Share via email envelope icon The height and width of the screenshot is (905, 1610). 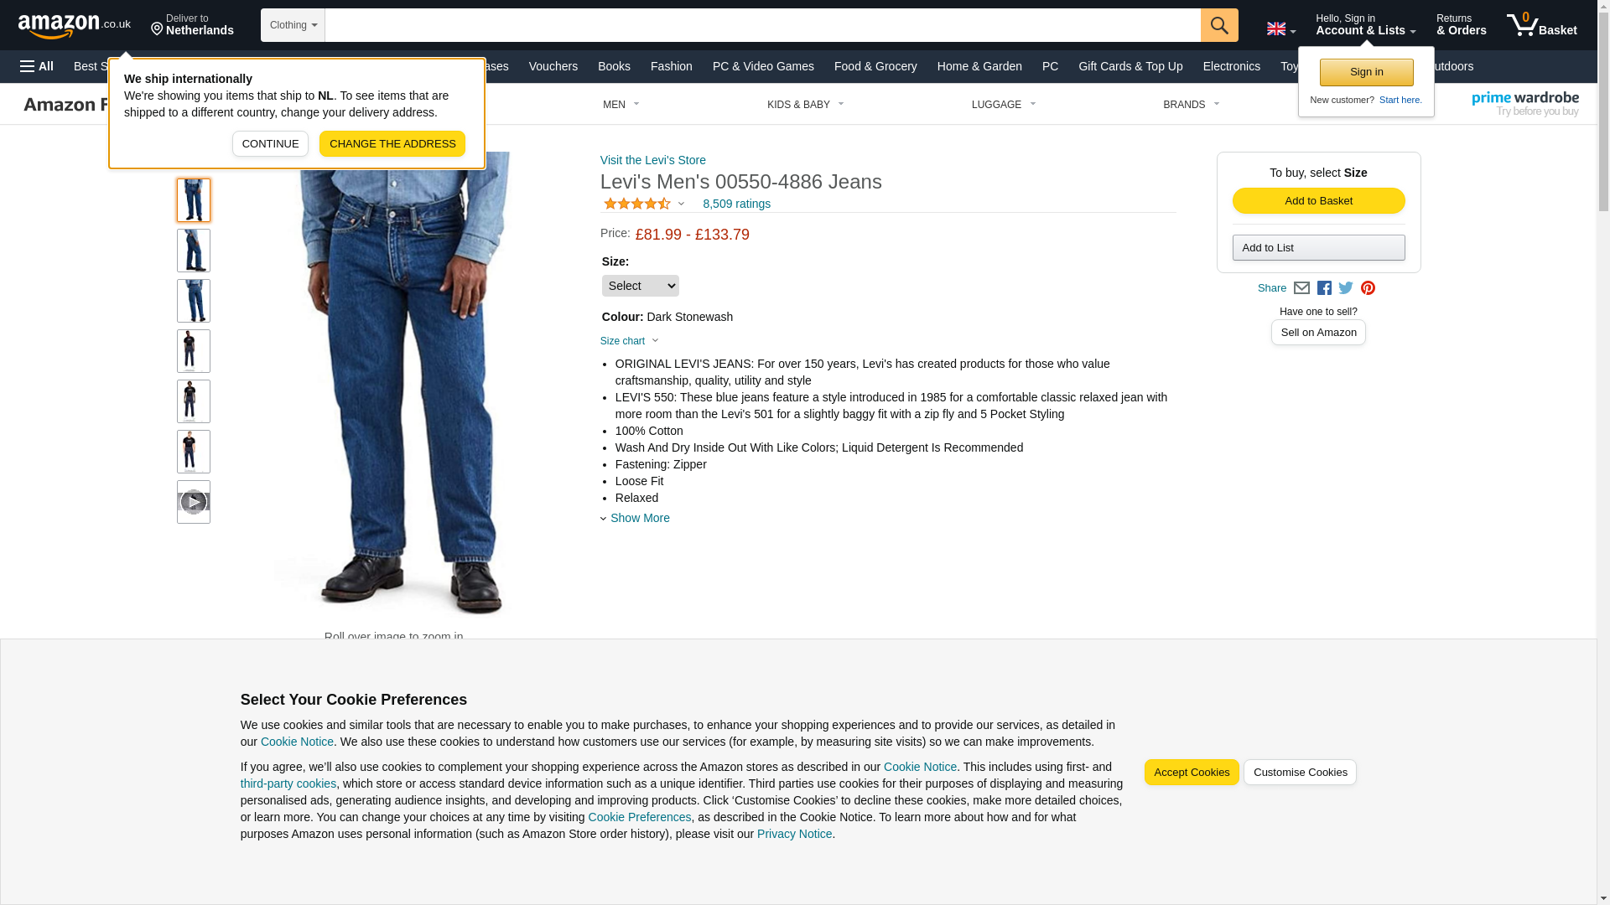click(1301, 288)
